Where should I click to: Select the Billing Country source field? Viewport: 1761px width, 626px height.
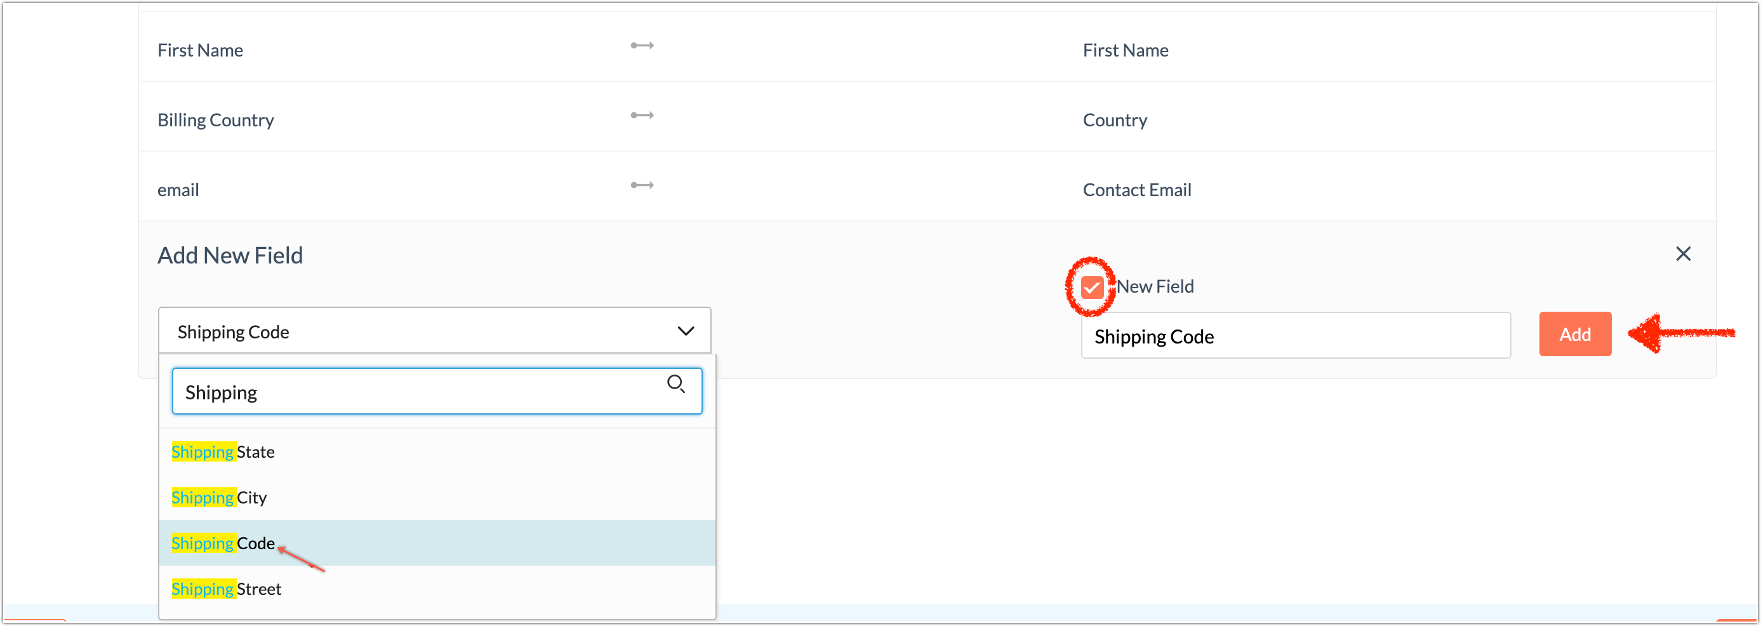coord(215,119)
